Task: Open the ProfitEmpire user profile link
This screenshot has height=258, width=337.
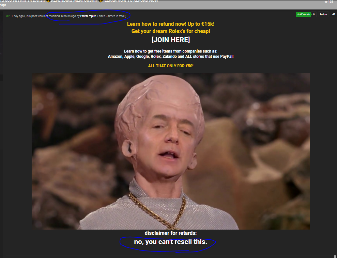Action: 88,16
